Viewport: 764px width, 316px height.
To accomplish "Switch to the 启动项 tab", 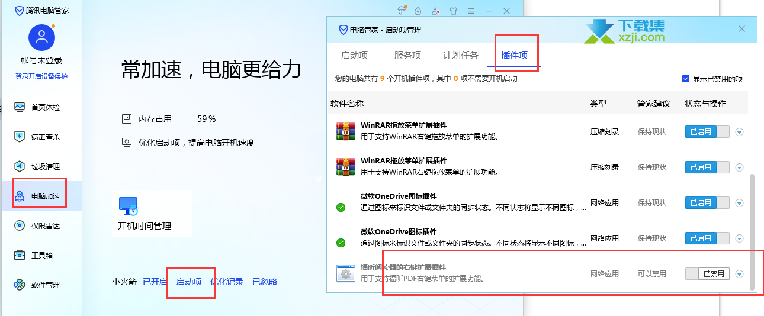I will (x=354, y=56).
